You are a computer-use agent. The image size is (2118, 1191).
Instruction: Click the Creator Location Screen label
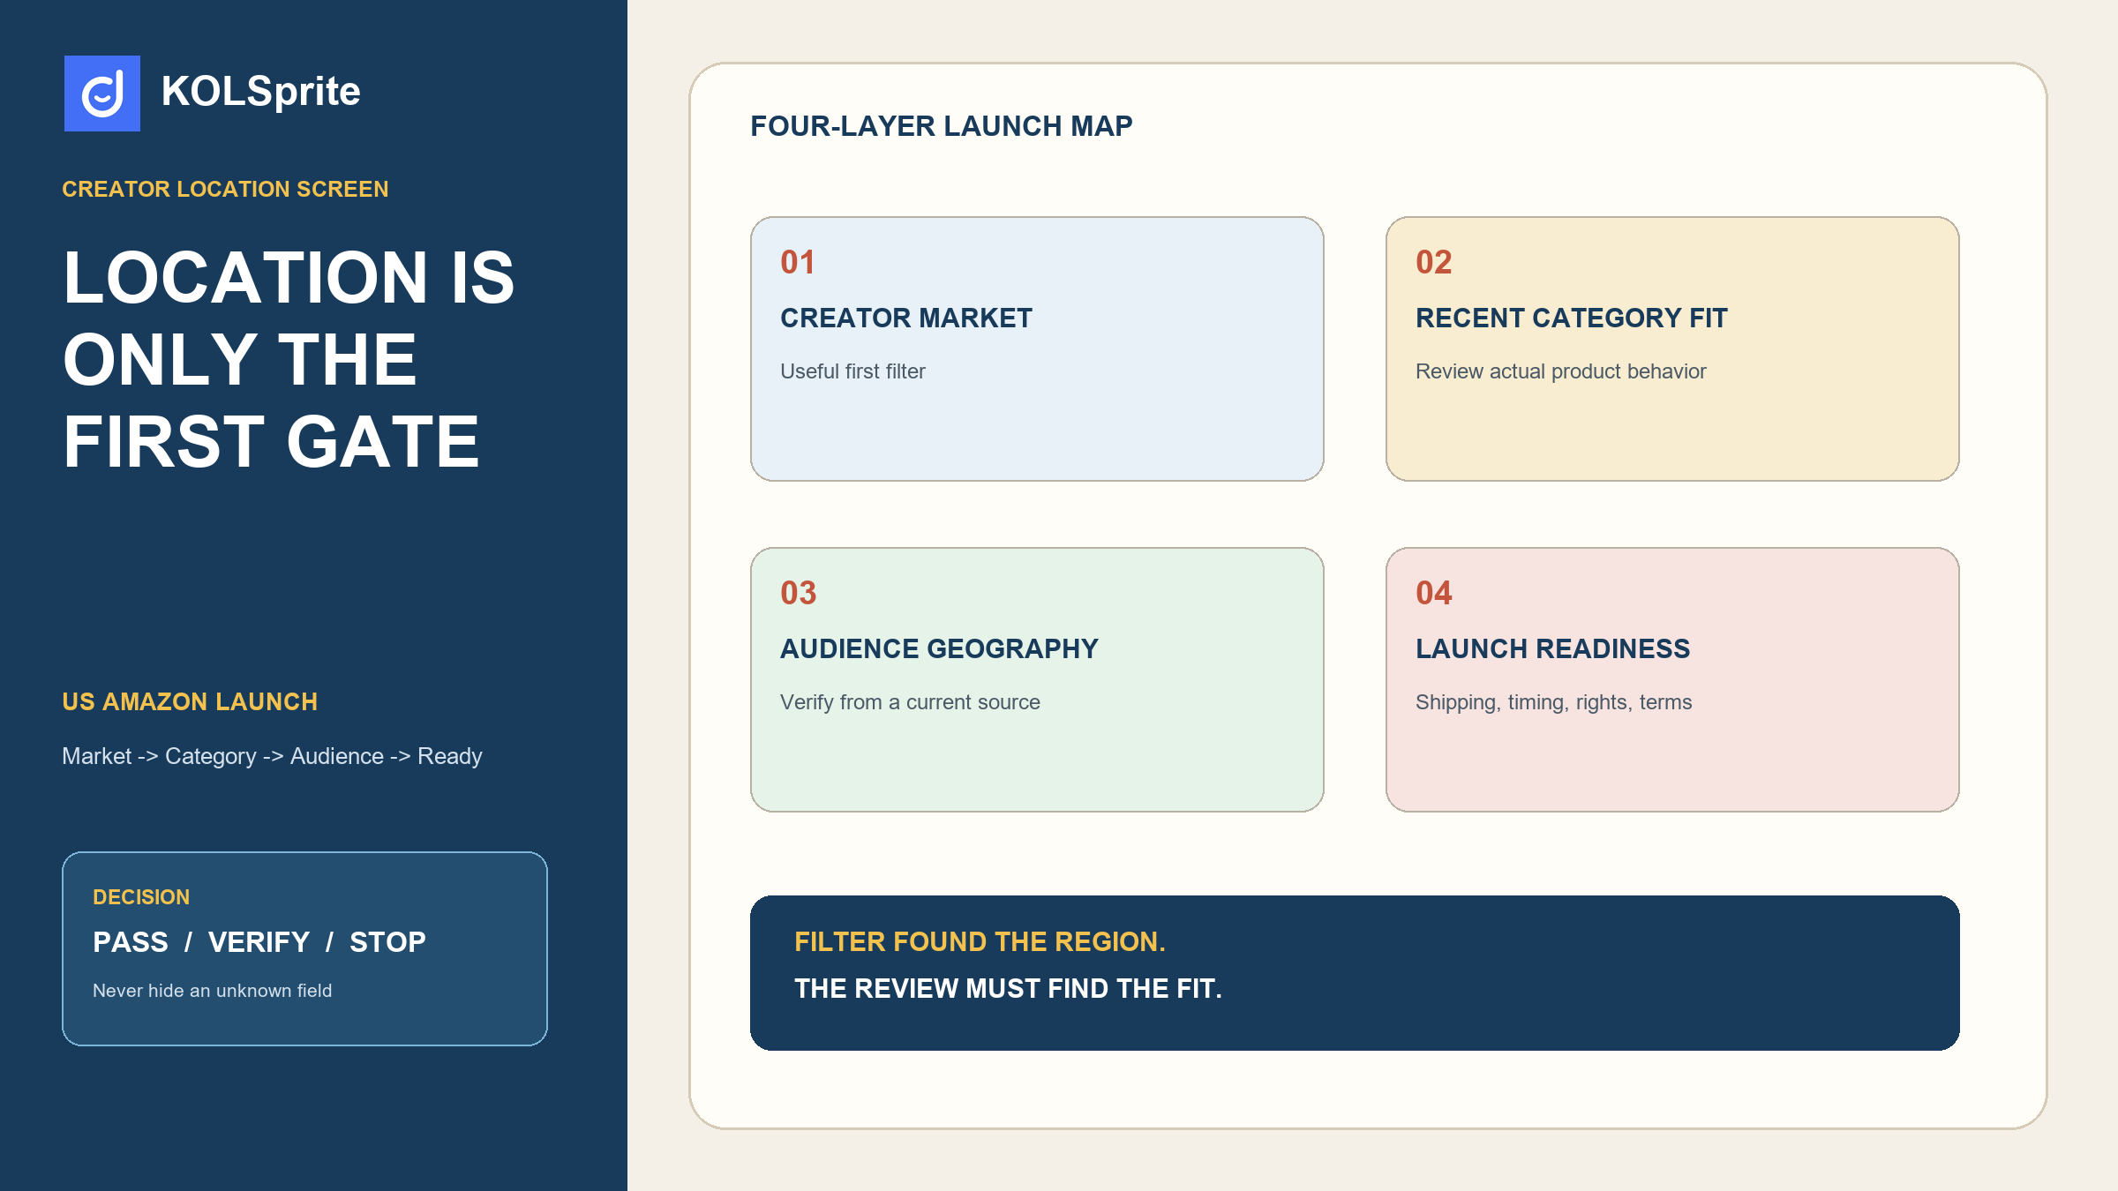click(x=225, y=189)
